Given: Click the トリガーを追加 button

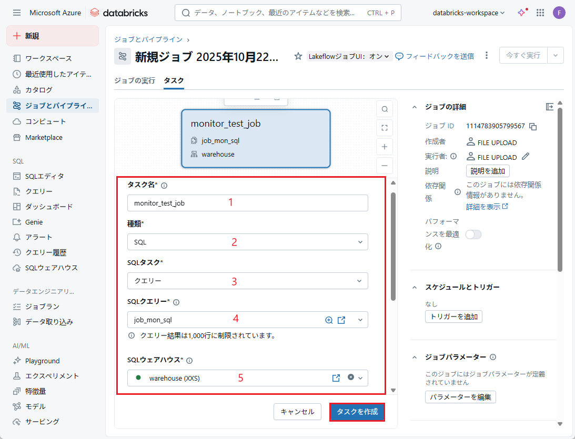Looking at the screenshot, I should coord(453,317).
